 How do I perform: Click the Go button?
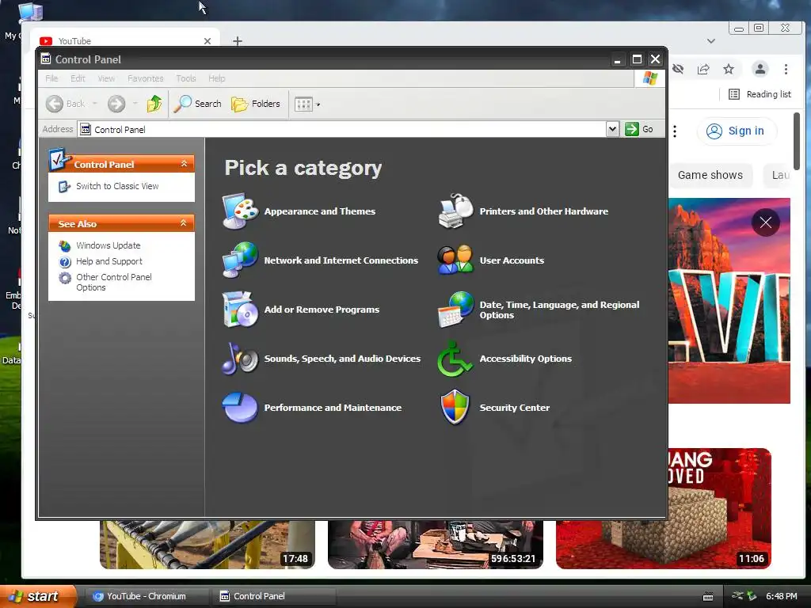[x=639, y=129]
